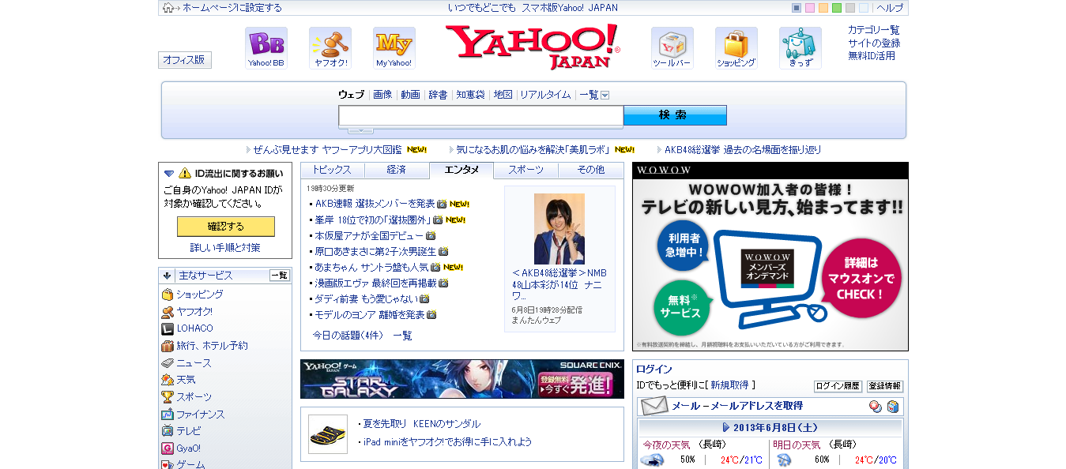1066x469 pixels.
Task: Click the down arrow beside 主なサービス
Action: click(x=168, y=276)
